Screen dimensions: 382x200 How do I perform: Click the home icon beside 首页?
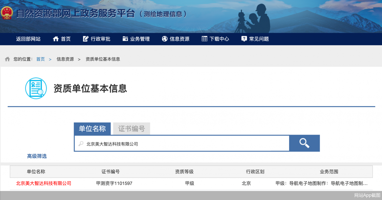[56, 39]
